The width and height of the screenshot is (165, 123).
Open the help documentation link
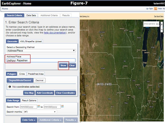point(55,33)
